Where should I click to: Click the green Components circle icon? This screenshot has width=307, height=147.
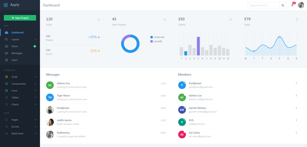point(7,84)
